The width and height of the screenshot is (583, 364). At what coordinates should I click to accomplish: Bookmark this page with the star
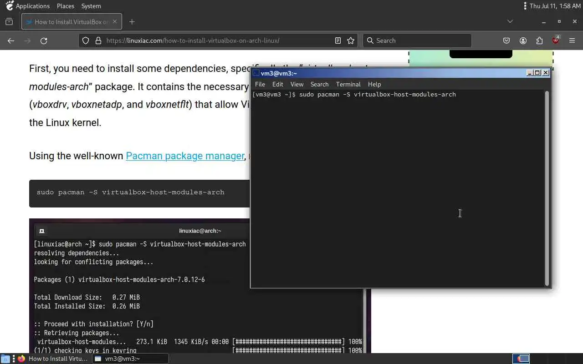pyautogui.click(x=351, y=40)
